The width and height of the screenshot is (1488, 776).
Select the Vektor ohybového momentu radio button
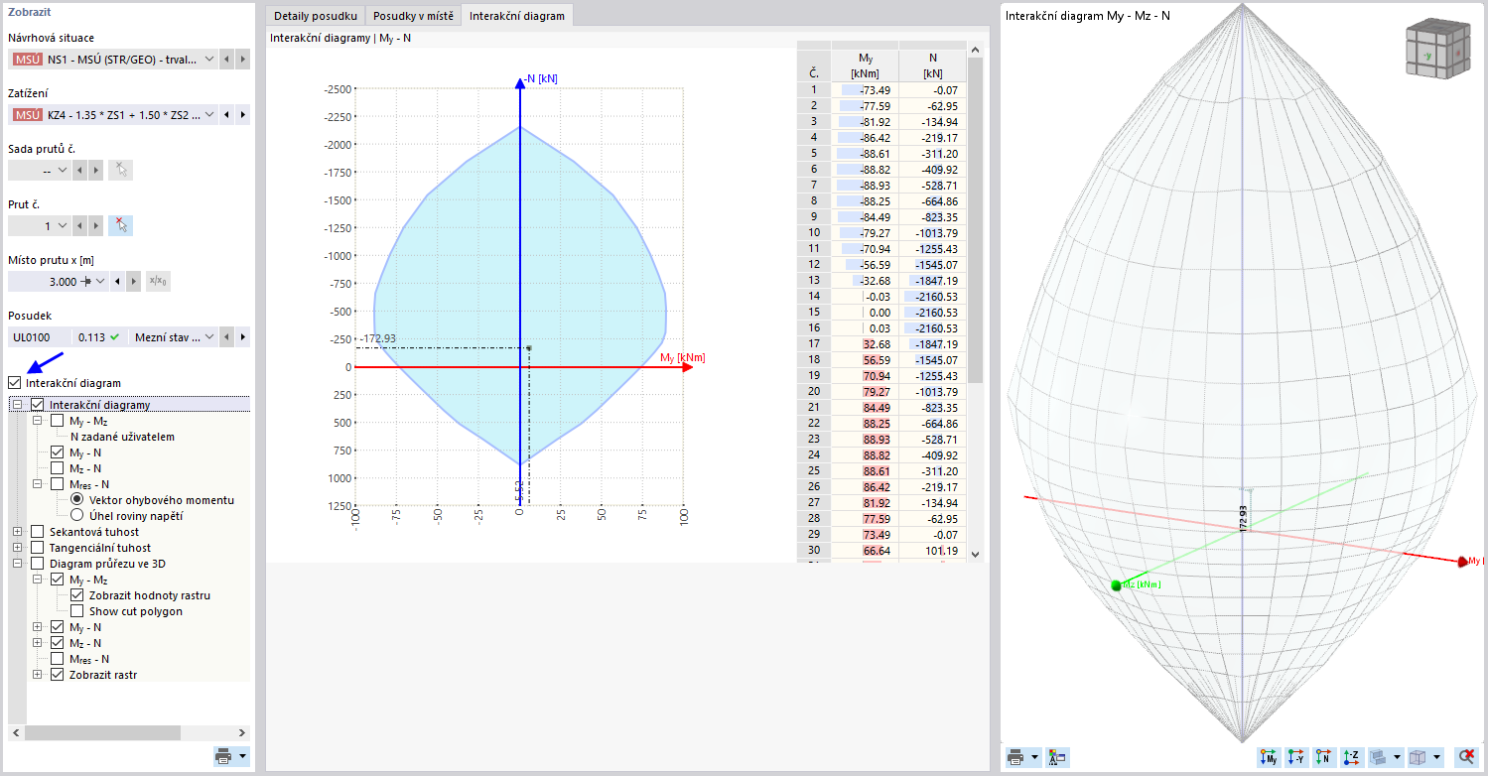(77, 500)
